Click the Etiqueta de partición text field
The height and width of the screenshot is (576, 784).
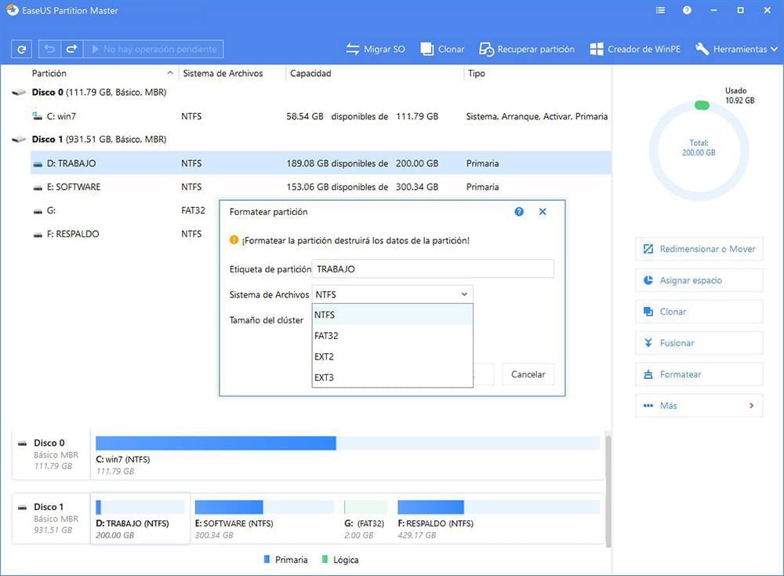433,268
